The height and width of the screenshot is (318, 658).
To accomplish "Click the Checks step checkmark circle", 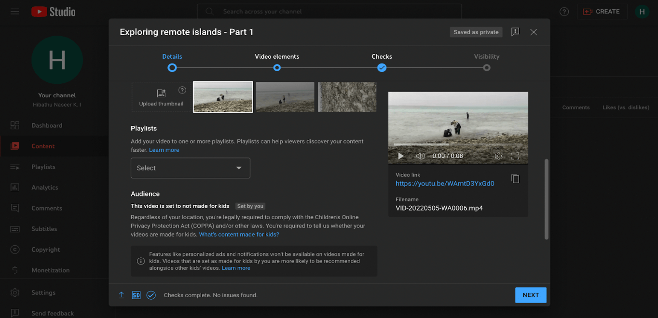I will tap(382, 68).
